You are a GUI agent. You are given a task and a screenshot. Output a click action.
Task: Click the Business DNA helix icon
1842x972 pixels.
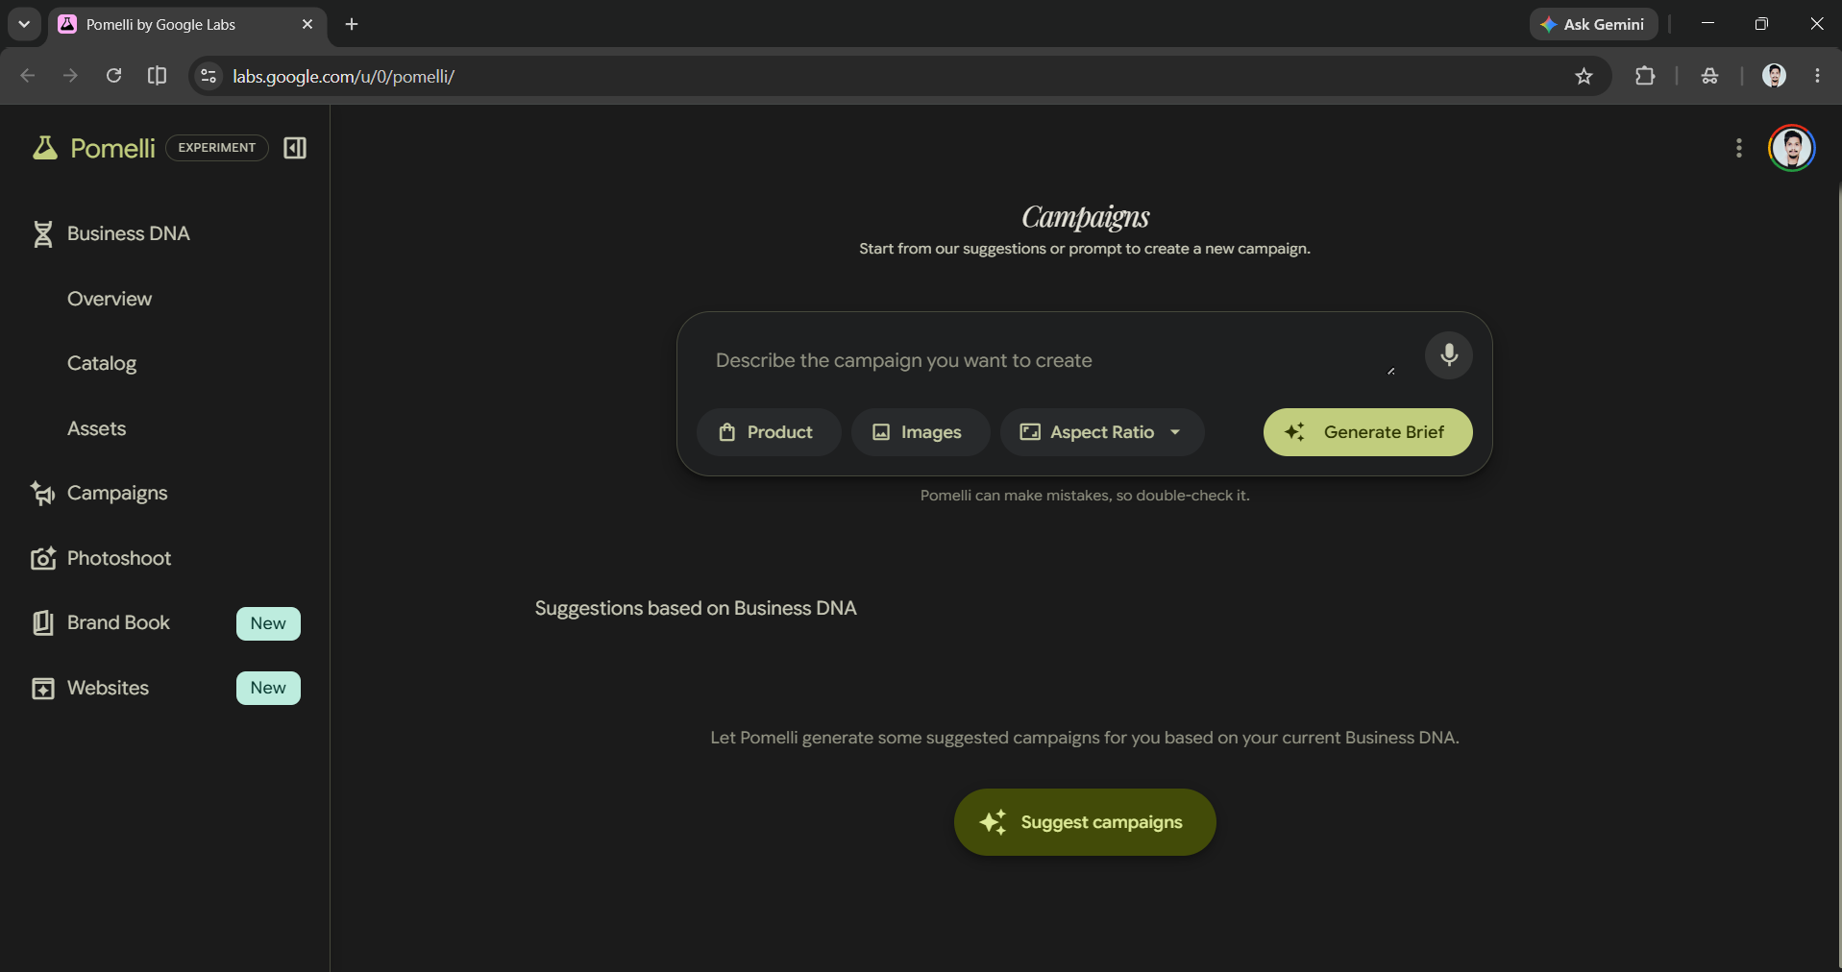point(43,233)
